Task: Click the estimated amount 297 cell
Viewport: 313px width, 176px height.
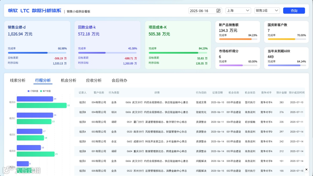Action: [281, 132]
